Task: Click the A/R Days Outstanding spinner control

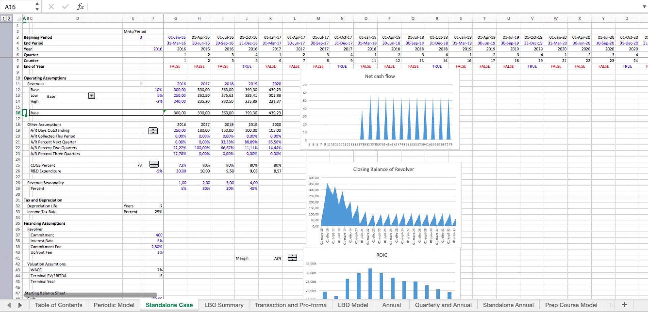Action: tap(153, 131)
